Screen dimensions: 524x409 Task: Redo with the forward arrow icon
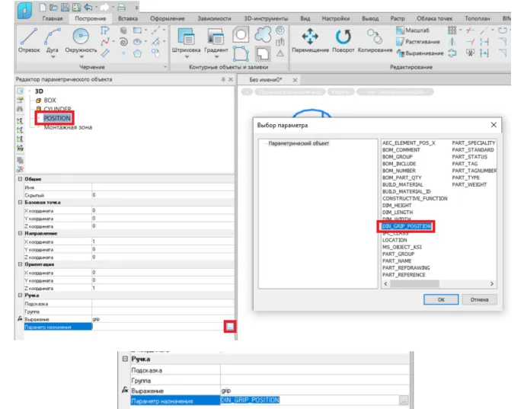[105, 7]
